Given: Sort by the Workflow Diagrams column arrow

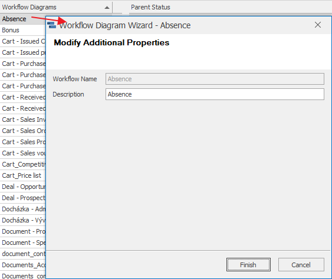Looking at the screenshot, I should click(107, 8).
